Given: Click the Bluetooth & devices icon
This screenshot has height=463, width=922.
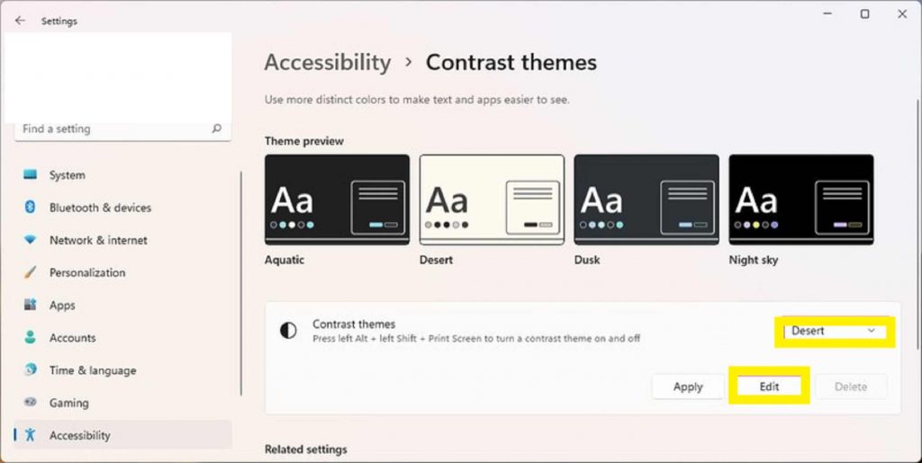Looking at the screenshot, I should pyautogui.click(x=31, y=208).
